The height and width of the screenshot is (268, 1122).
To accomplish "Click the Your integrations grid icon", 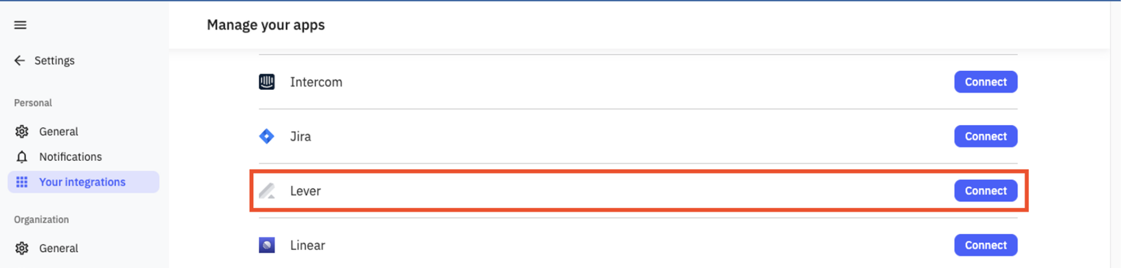I will click(22, 182).
